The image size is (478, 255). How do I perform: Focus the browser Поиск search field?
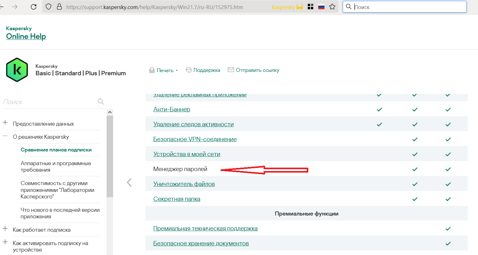(404, 7)
